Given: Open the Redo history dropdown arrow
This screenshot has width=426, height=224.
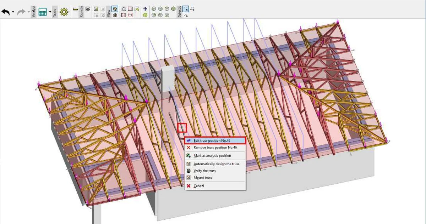Looking at the screenshot, I should 28,12.
